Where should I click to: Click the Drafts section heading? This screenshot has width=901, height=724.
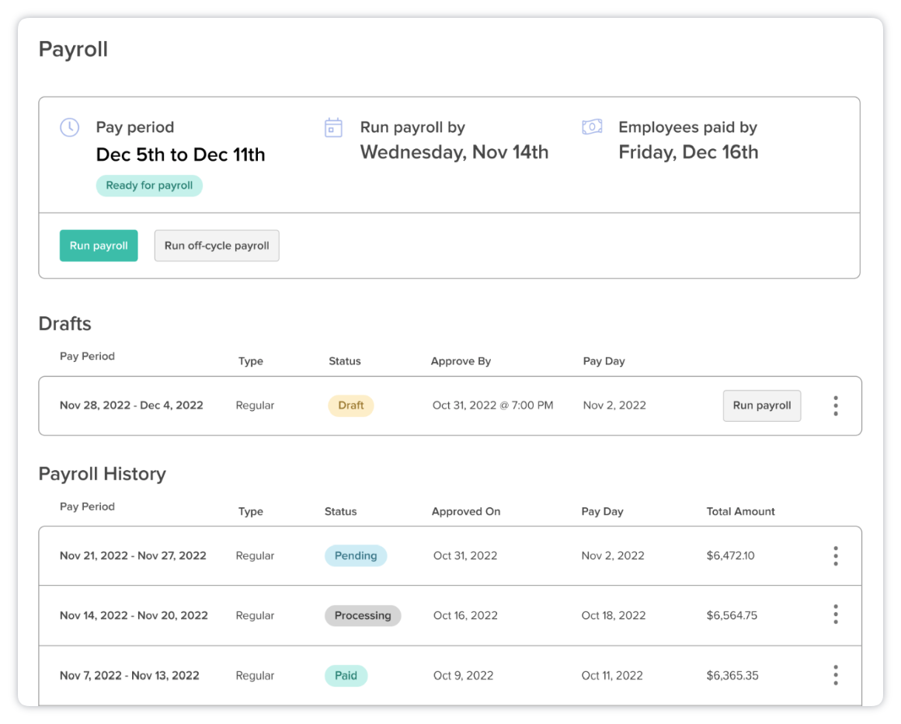(65, 323)
